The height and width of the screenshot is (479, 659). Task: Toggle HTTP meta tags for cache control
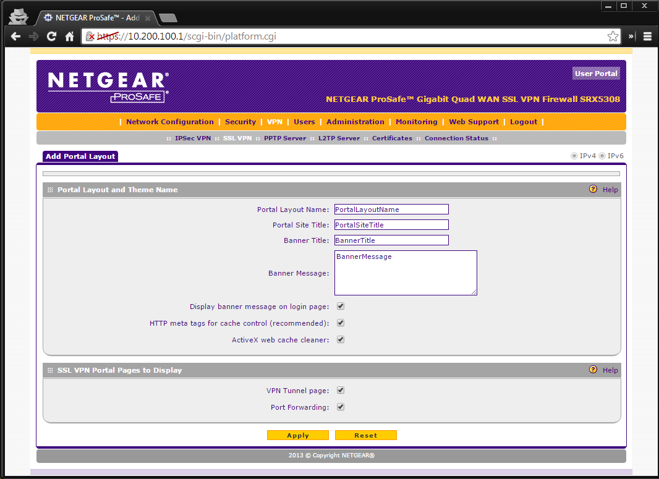[341, 323]
